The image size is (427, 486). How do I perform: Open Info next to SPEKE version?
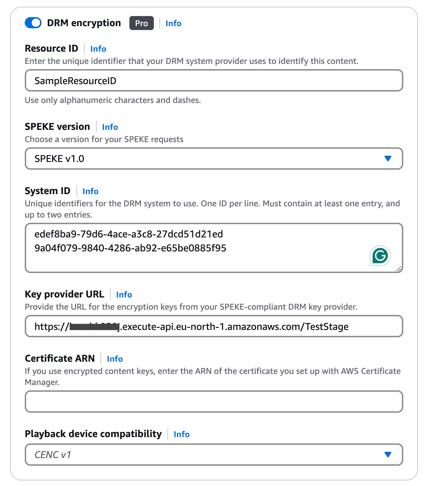pos(110,127)
